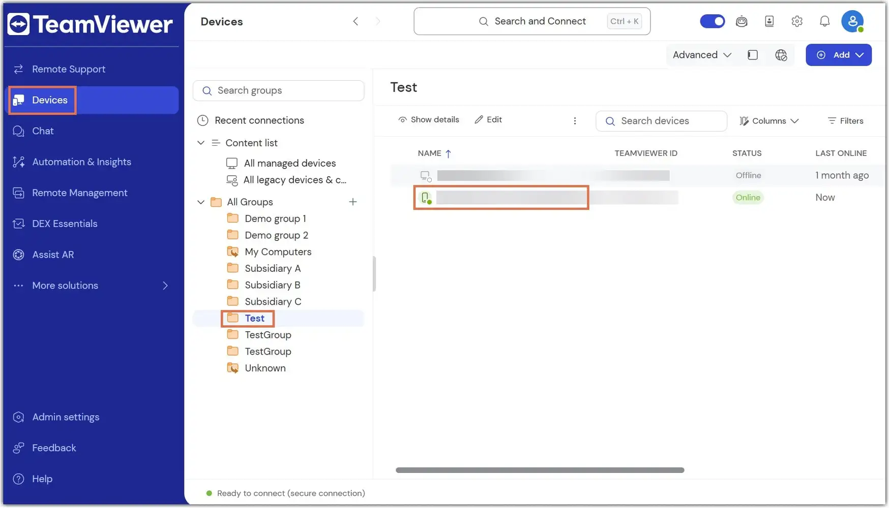The height and width of the screenshot is (508, 889).
Task: Open Feedback page
Action: (x=54, y=448)
